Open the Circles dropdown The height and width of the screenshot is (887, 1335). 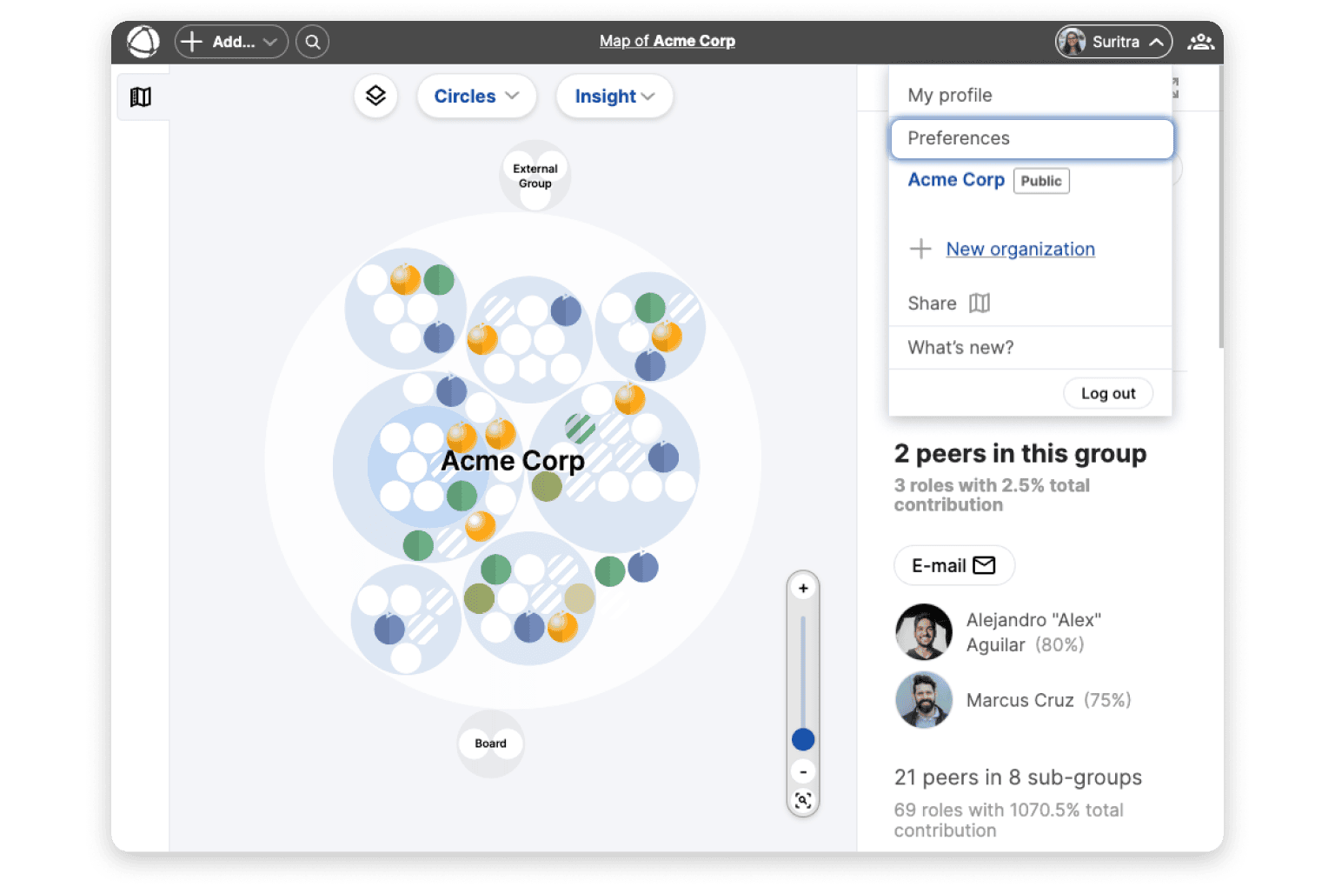476,97
